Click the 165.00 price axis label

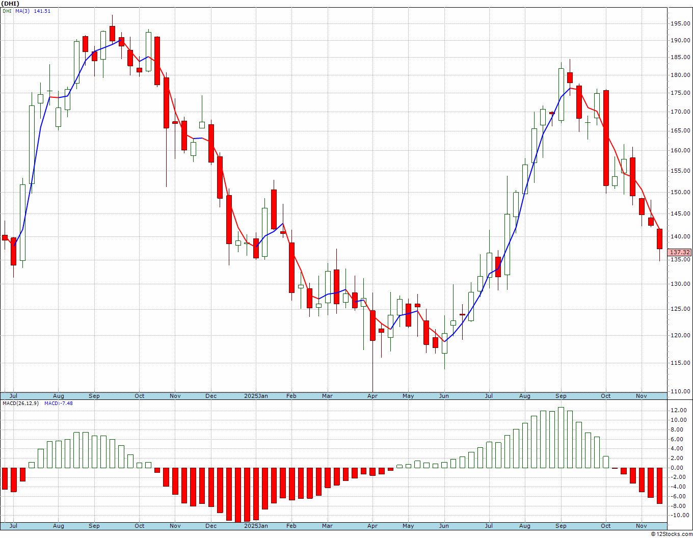680,131
